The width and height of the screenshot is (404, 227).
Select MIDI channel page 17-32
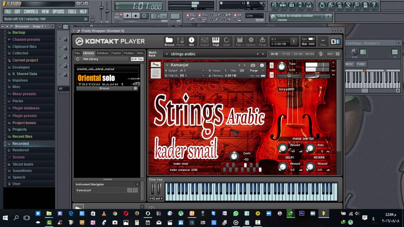pyautogui.click(x=286, y=54)
